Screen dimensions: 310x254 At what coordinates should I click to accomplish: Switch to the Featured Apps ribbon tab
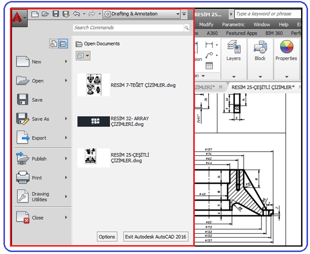[241, 33]
